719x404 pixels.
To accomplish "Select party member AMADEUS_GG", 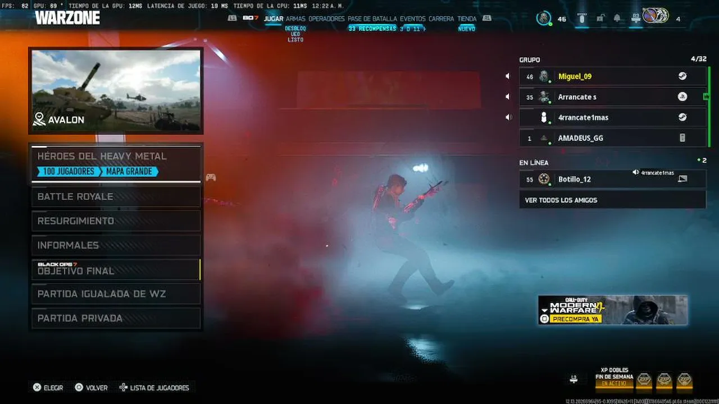I will [612, 138].
